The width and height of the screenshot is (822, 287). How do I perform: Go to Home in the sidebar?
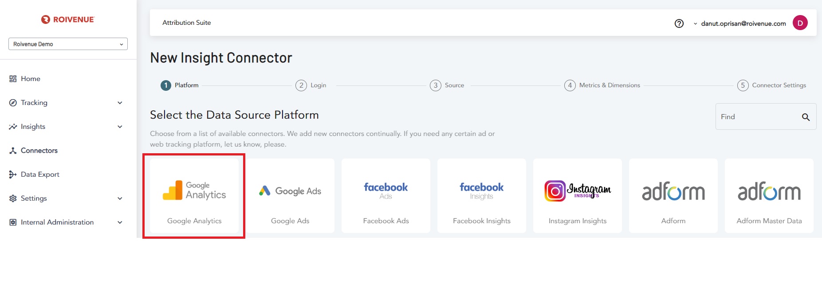pyautogui.click(x=30, y=79)
